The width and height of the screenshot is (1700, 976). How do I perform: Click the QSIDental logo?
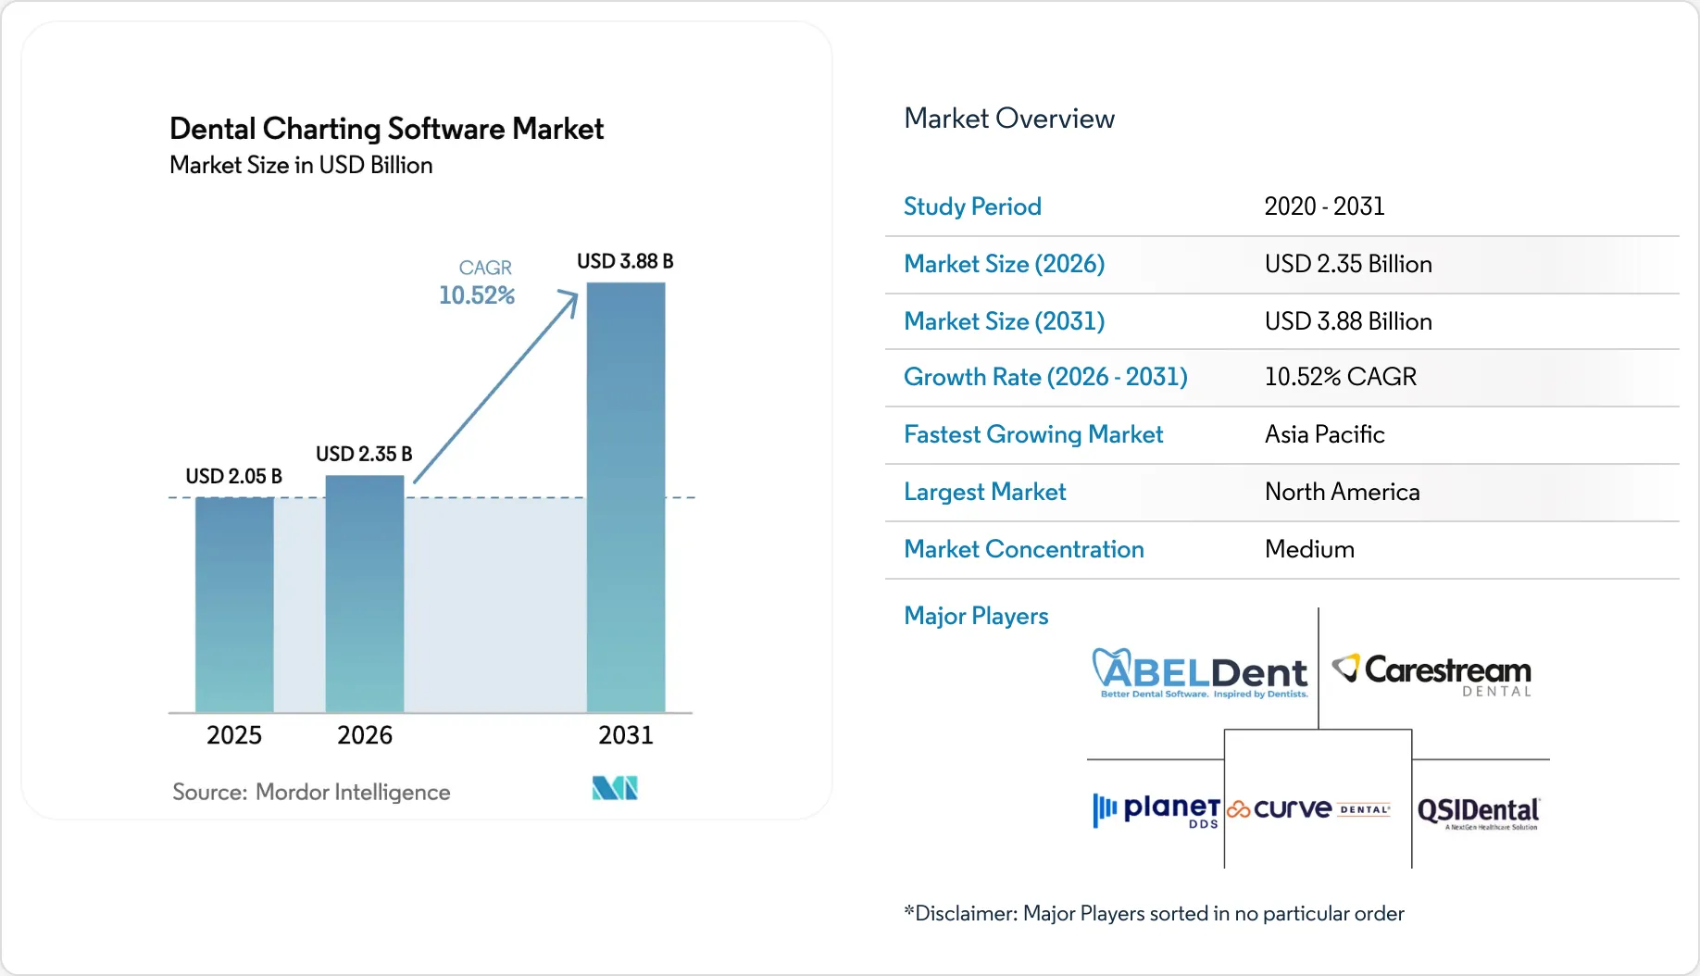pyautogui.click(x=1479, y=813)
